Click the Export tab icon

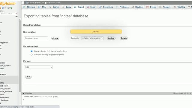pyautogui.click(x=75, y=7)
